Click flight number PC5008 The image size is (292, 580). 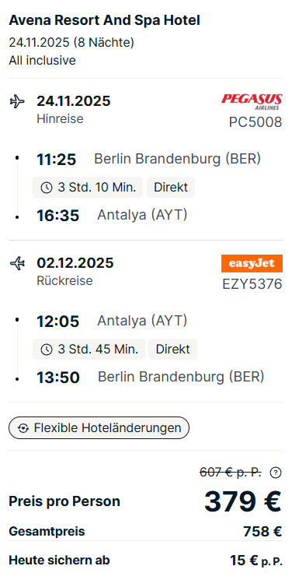pos(255,122)
